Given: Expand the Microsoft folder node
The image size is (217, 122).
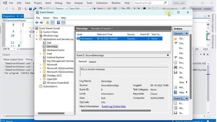Looking at the screenshot, I should point(41,65).
